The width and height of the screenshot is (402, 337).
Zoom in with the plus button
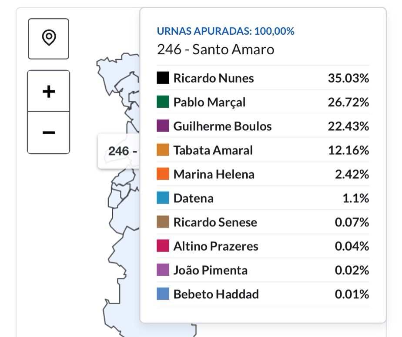click(x=49, y=91)
